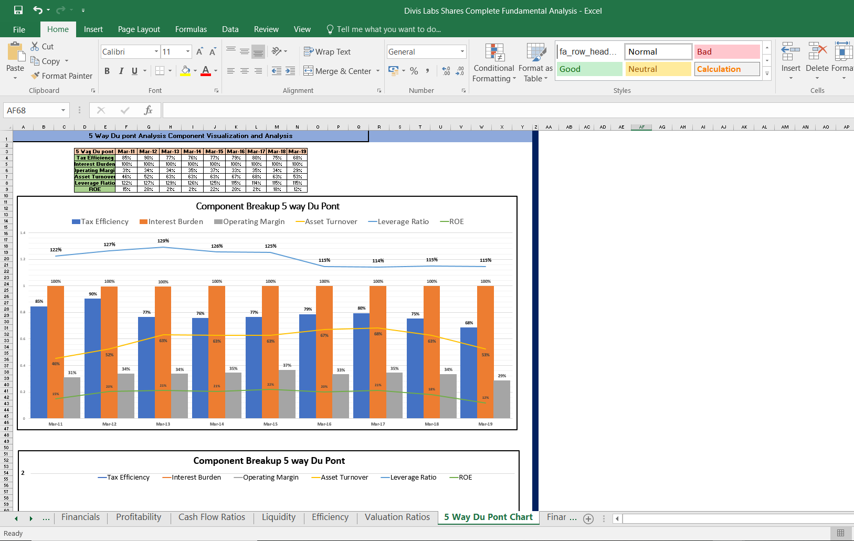Switch to the Formulas tab
The image size is (854, 541).
(x=191, y=29)
